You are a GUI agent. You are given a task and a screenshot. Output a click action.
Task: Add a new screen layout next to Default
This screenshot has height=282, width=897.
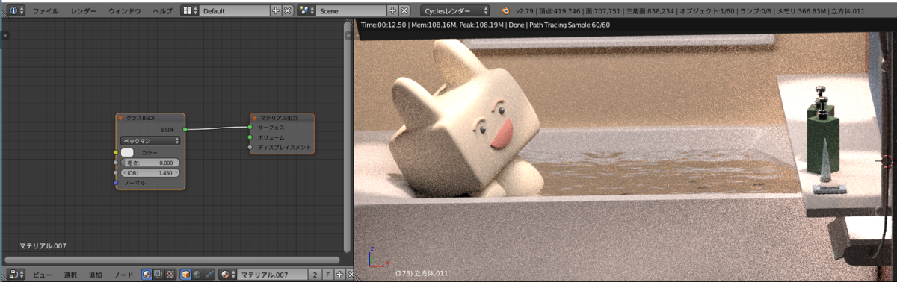(276, 11)
